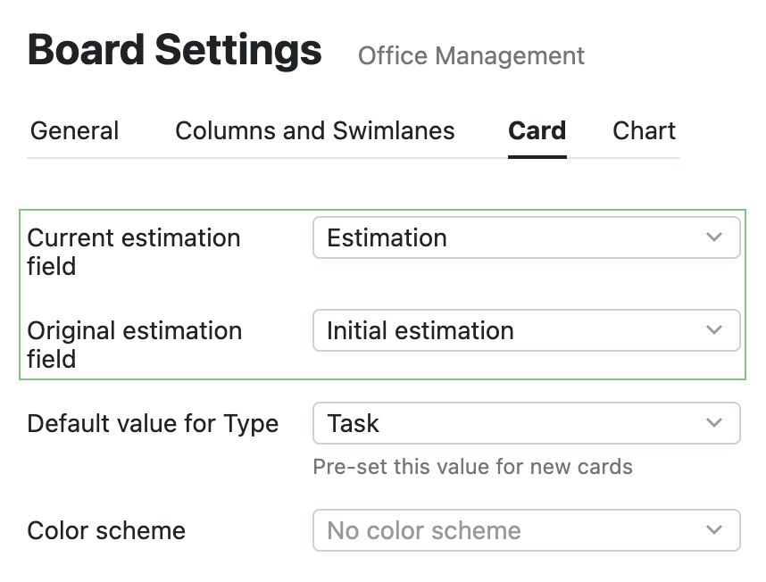Select the Estimation value in its dropdown
The height and width of the screenshot is (582, 766).
(x=387, y=237)
